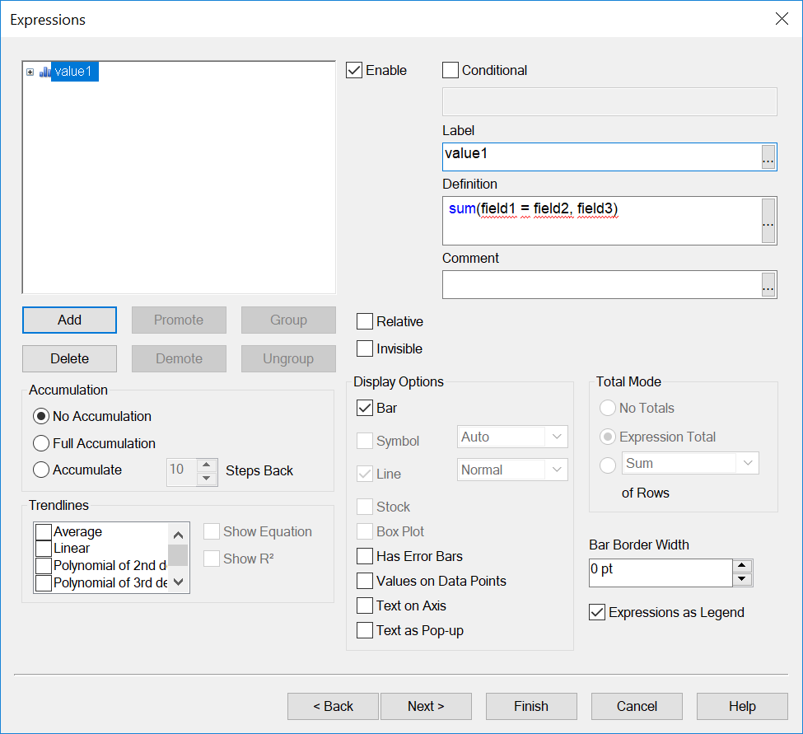Viewport: 803px width, 734px height.
Task: Check Text on Axis option
Action: coord(365,605)
